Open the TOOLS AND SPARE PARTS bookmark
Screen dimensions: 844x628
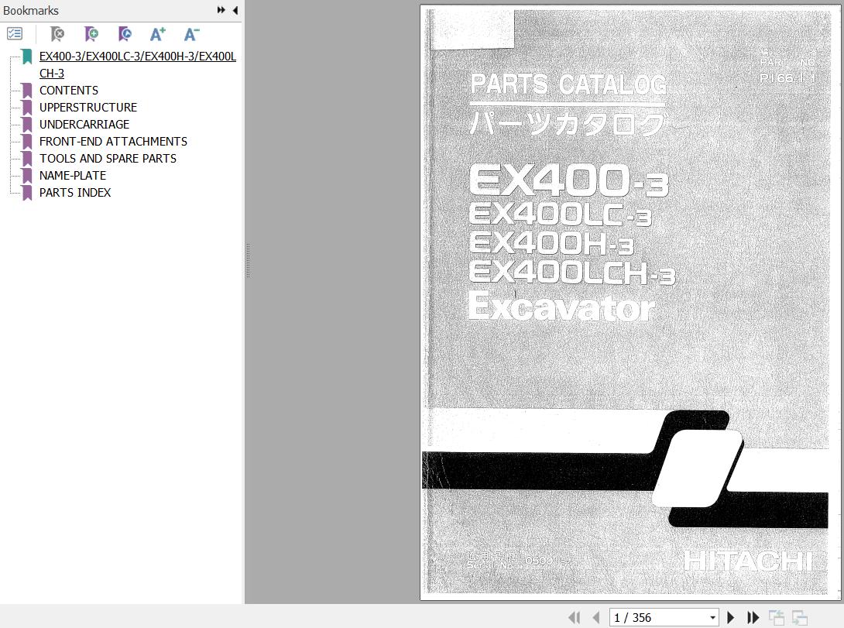pyautogui.click(x=108, y=158)
